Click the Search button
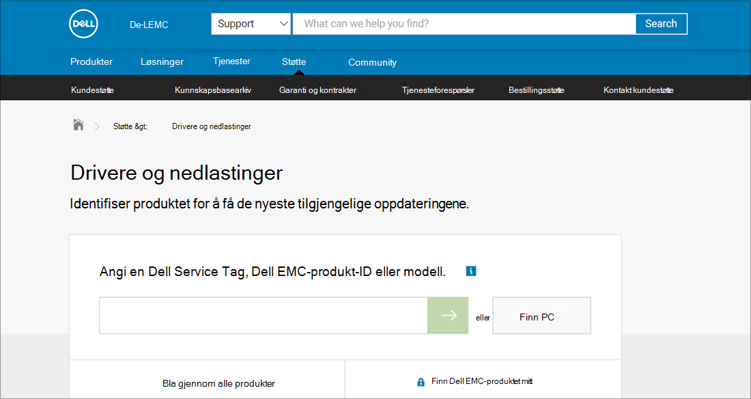The height and width of the screenshot is (399, 751). tap(661, 23)
